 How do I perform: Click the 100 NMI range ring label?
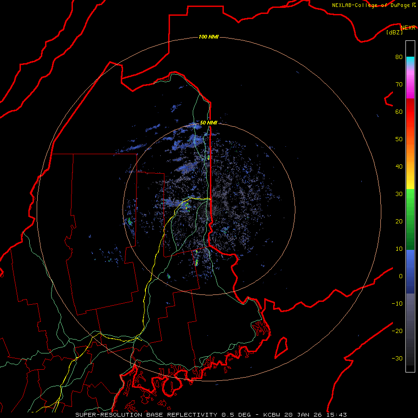[x=209, y=37]
